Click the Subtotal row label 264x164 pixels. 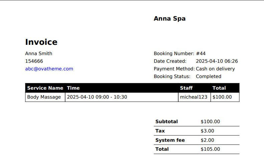(x=167, y=122)
